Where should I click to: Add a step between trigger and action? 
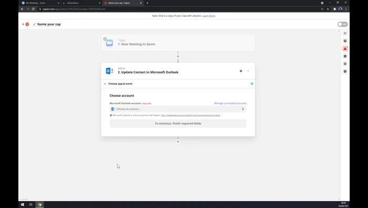[178, 57]
